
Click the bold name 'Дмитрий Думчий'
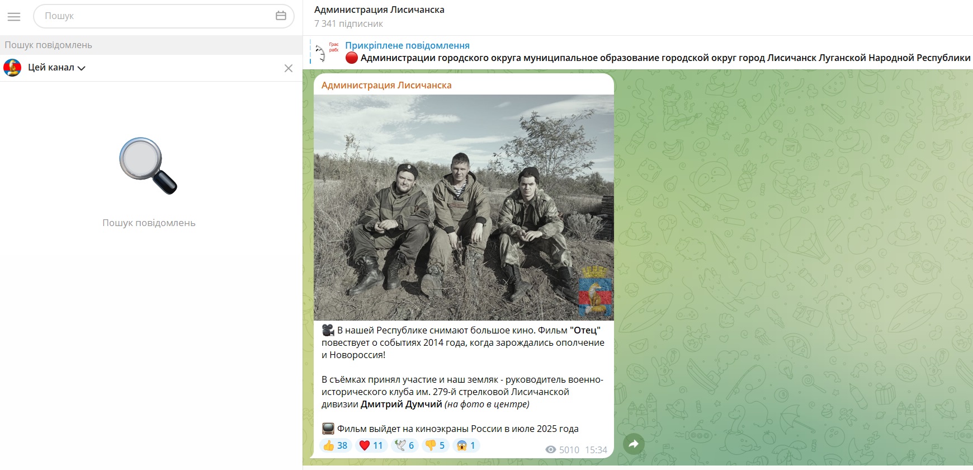tap(402, 404)
